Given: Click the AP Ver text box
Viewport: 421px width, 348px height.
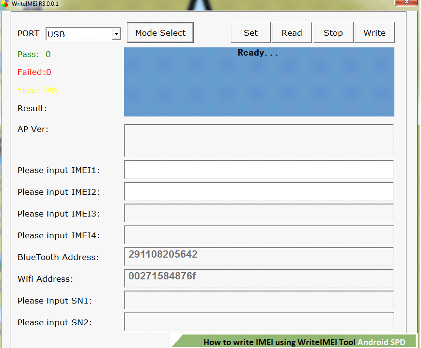Looking at the screenshot, I should point(259,140).
